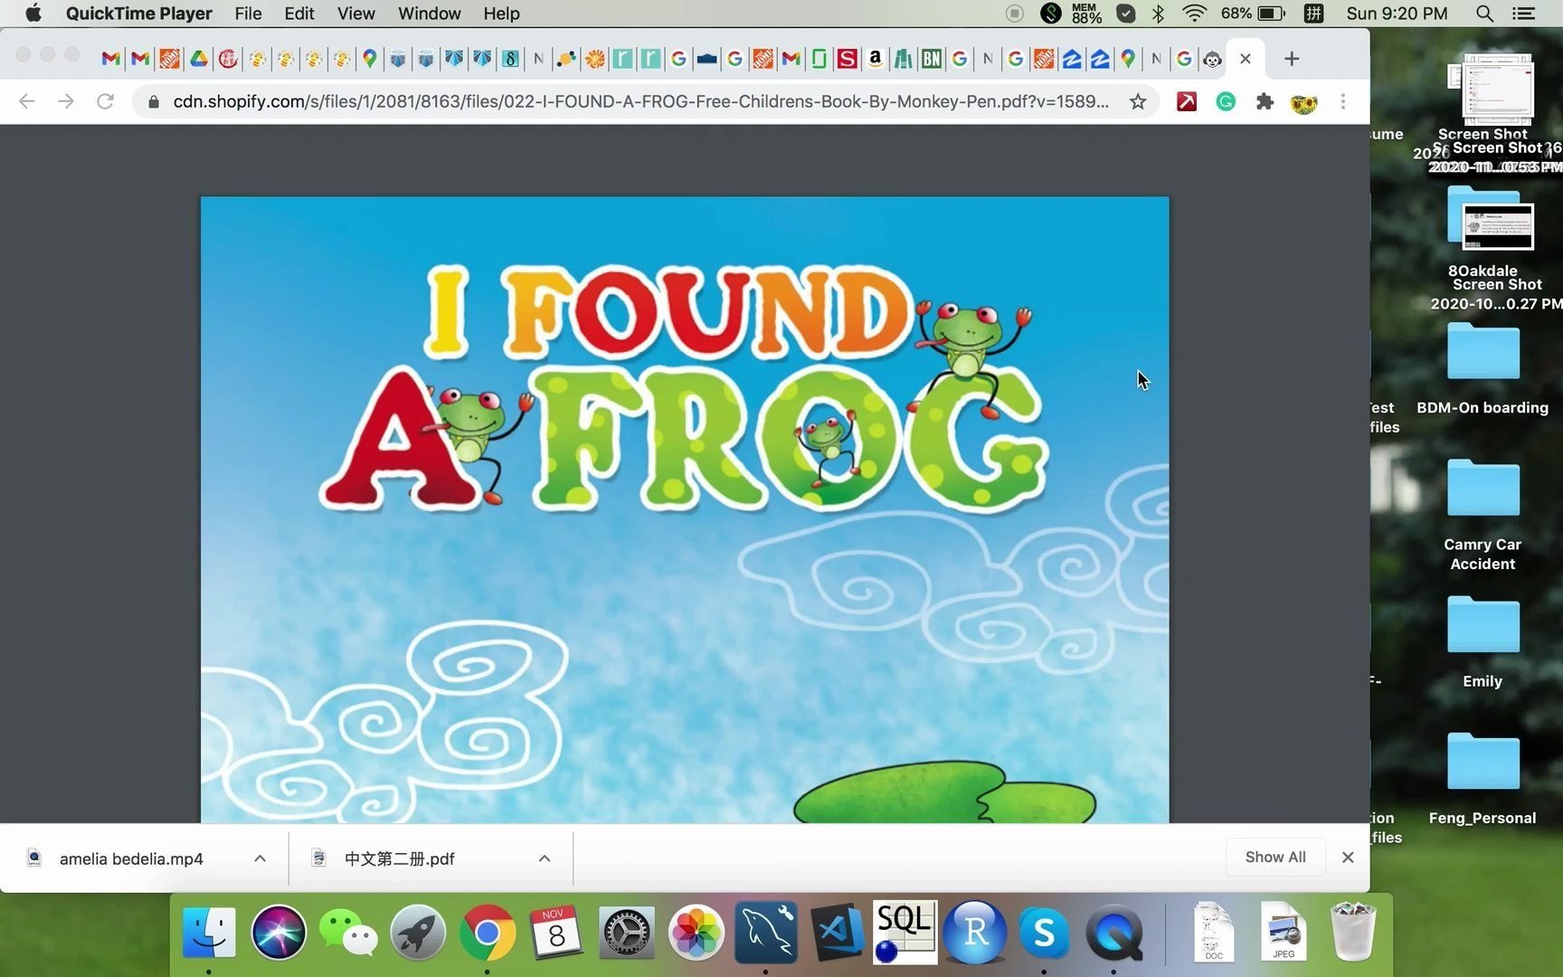This screenshot has width=1563, height=977.
Task: Switch to the Barnes & Noble BN tab
Action: coord(931,59)
